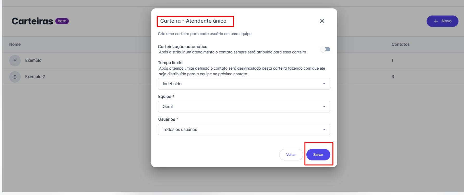Close the Carteira dialog with the X icon

click(x=322, y=21)
